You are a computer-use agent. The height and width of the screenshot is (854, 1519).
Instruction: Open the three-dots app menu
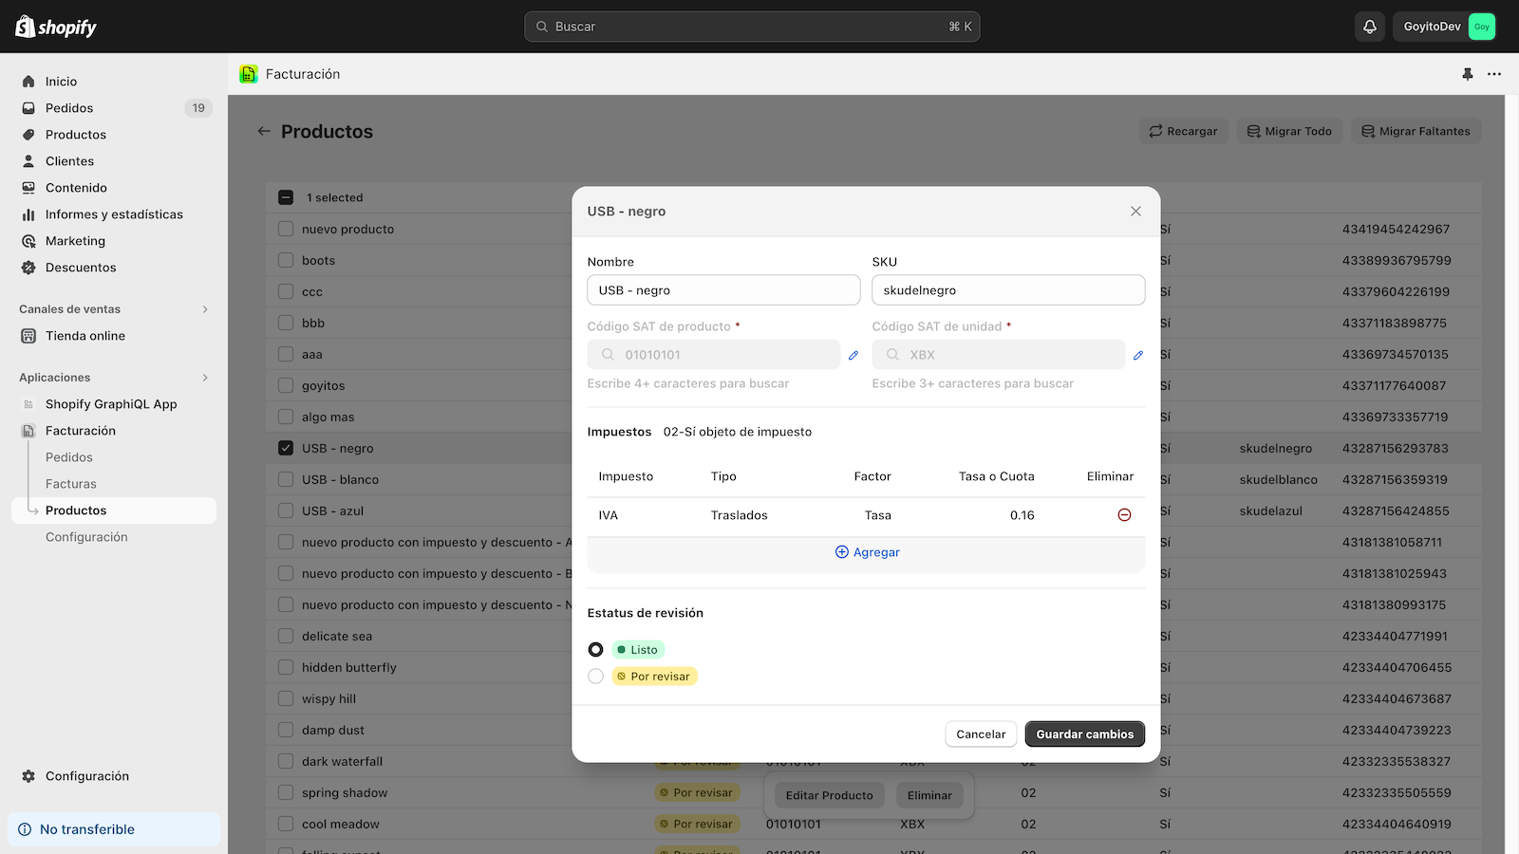[1494, 74]
